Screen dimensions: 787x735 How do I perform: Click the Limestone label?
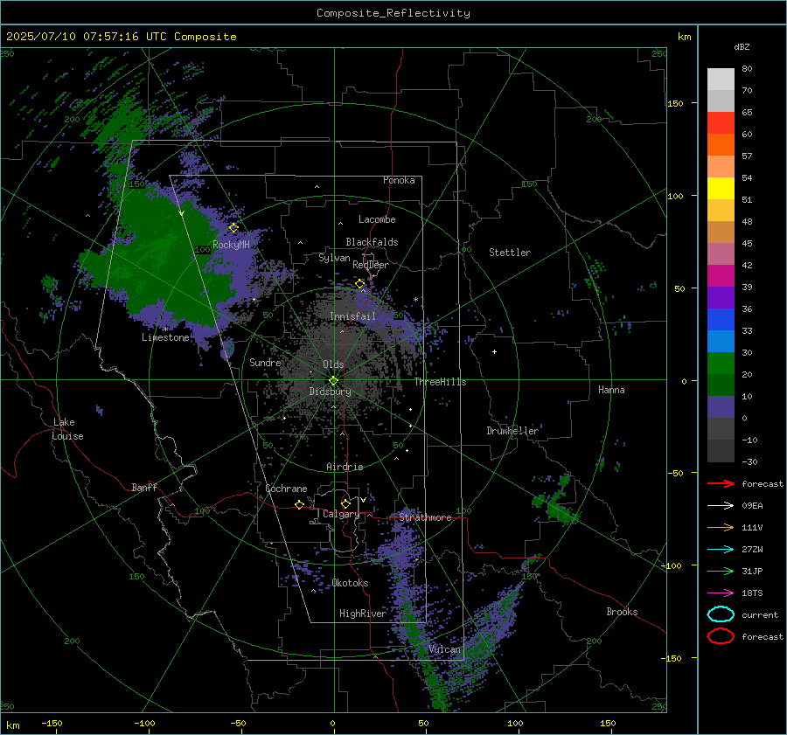click(165, 337)
